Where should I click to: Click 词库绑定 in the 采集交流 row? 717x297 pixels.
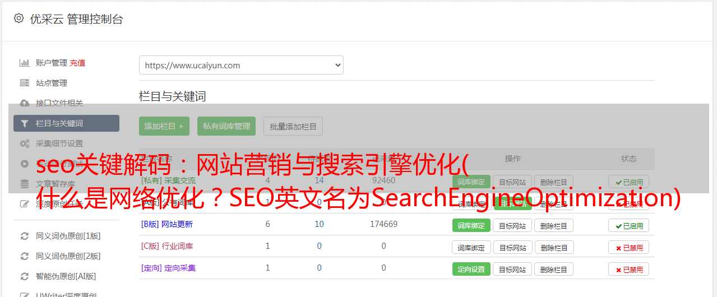coord(471,182)
